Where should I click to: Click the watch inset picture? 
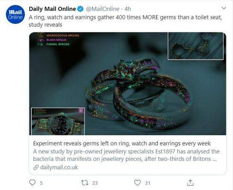click(58, 121)
